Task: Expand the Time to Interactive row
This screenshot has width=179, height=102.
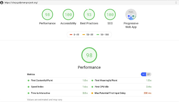Action: pyautogui.click(x=57, y=93)
